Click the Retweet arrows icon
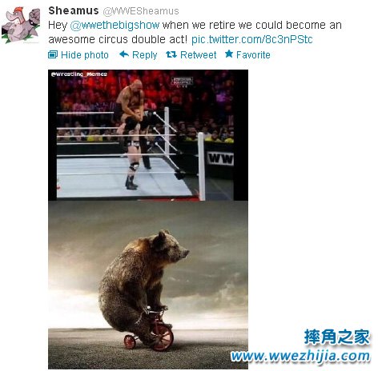This screenshot has height=371, width=378. [171, 54]
